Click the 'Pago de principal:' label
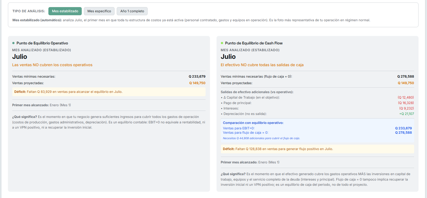 [x=236, y=103]
